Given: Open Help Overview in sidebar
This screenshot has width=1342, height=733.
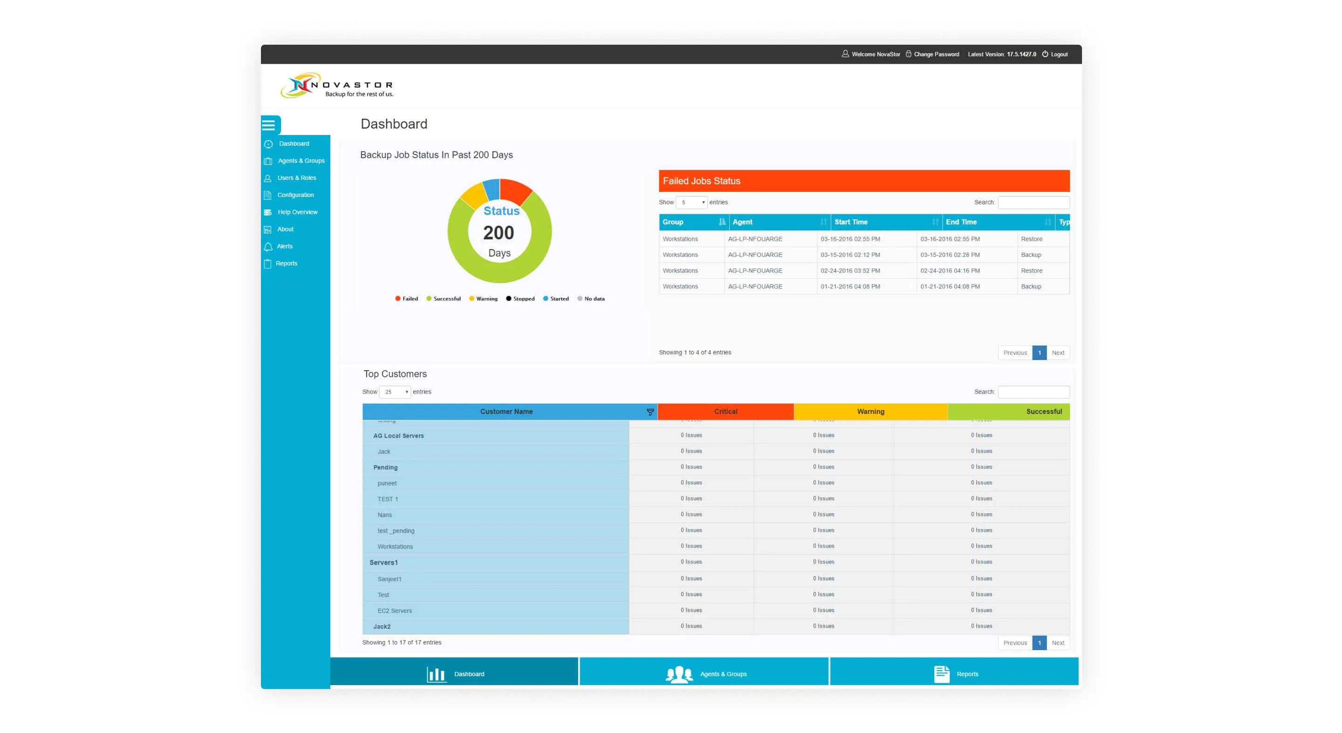Looking at the screenshot, I should pyautogui.click(x=297, y=212).
